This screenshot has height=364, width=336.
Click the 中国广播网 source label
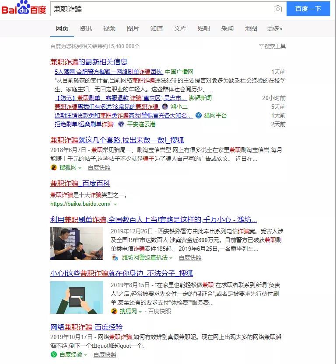pos(179,72)
